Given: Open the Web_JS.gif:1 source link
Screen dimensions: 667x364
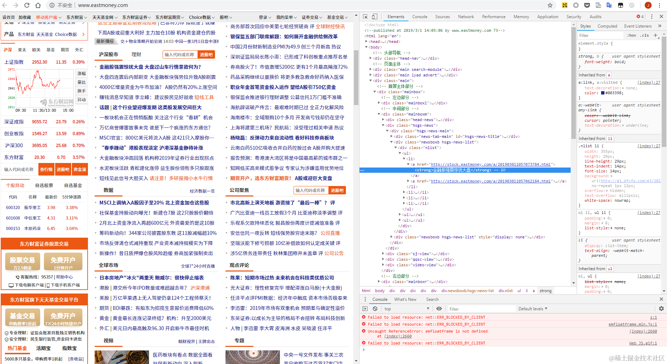Looking at the screenshot, I should pos(643,343).
